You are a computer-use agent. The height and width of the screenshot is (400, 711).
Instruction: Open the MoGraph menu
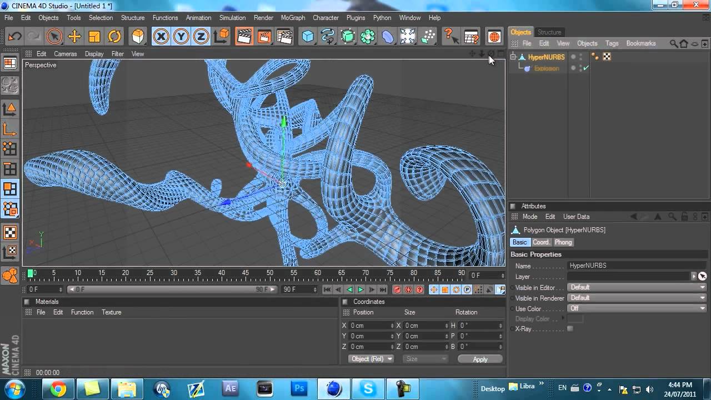(293, 18)
